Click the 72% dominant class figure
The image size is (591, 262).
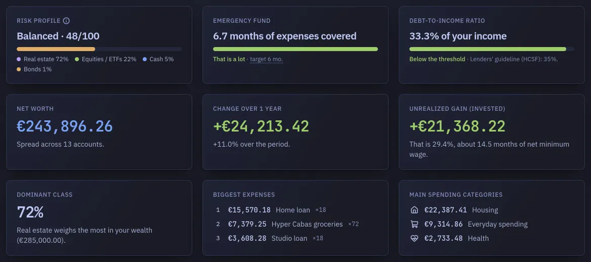(x=30, y=212)
